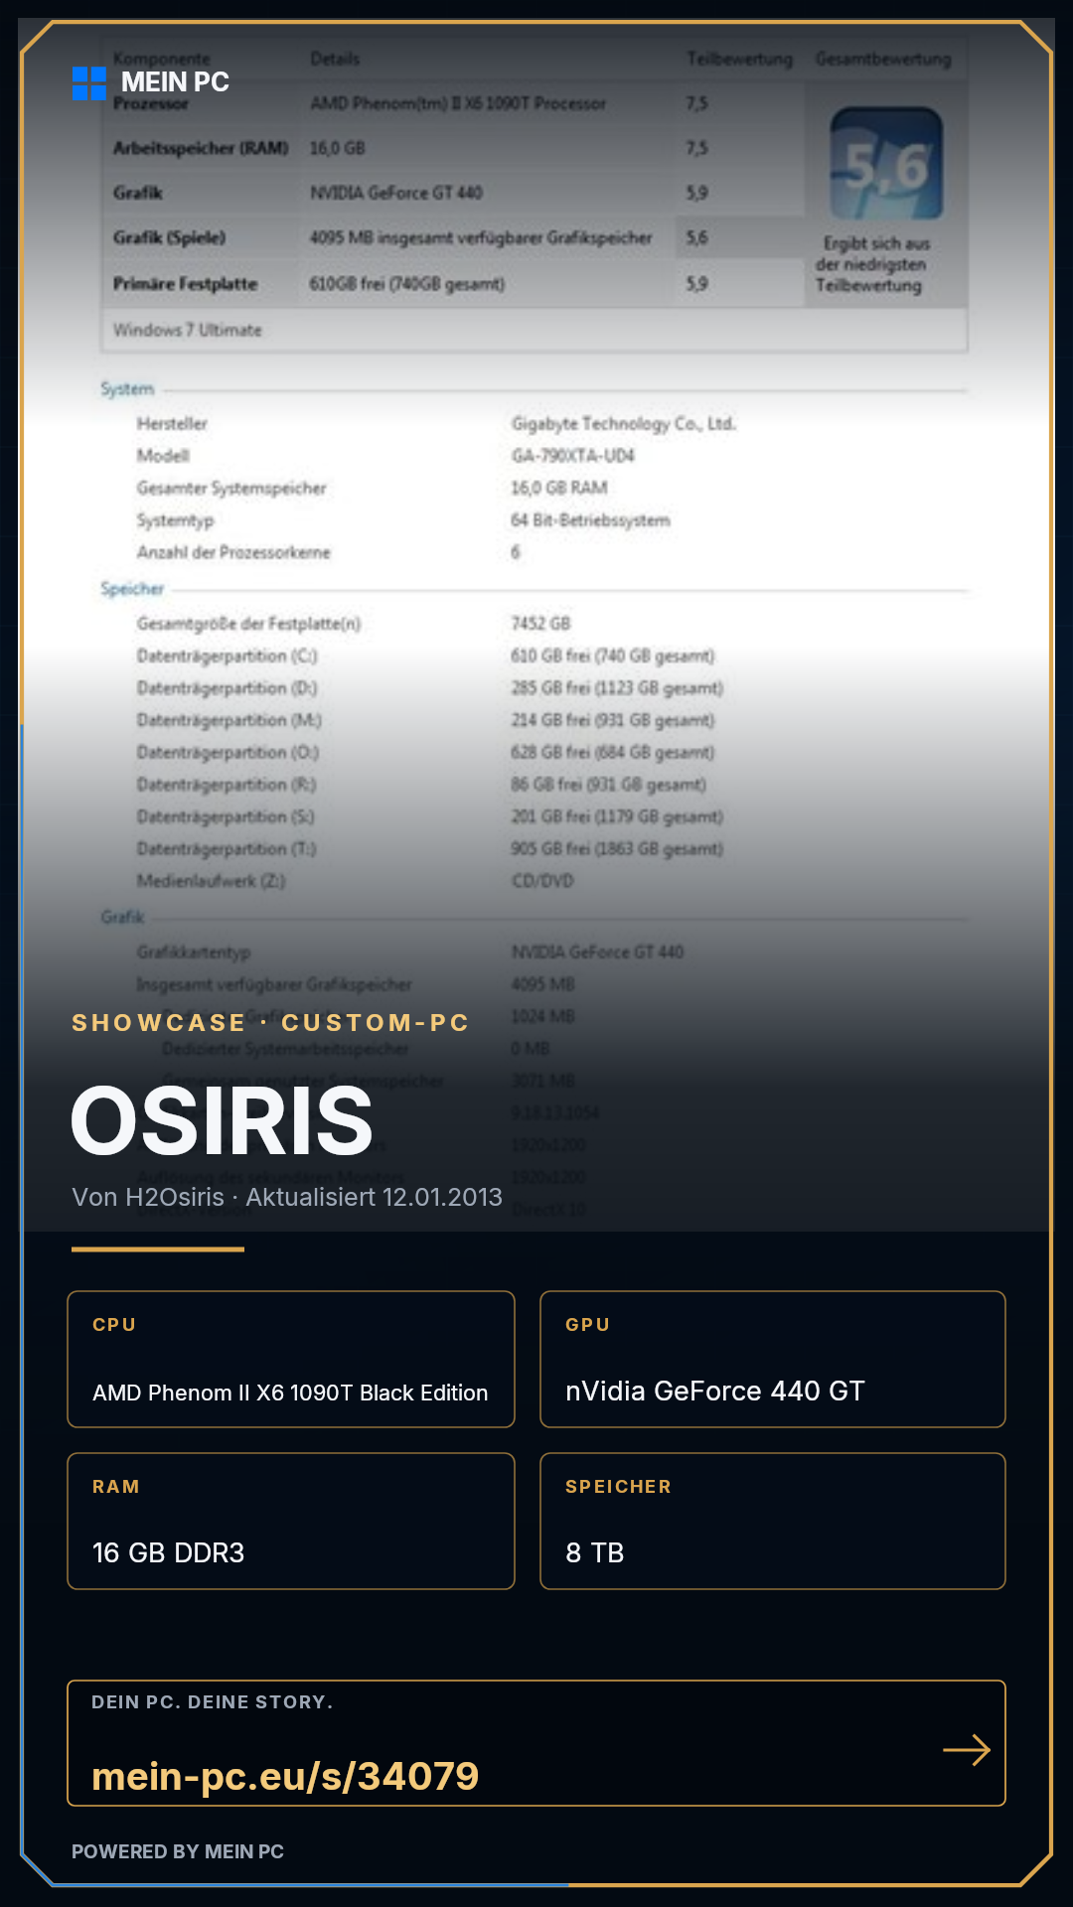Screen dimensions: 1073x1907
Task: Click the 'SHOWCASE · CUSTOM-PC' label
Action: click(x=270, y=1023)
